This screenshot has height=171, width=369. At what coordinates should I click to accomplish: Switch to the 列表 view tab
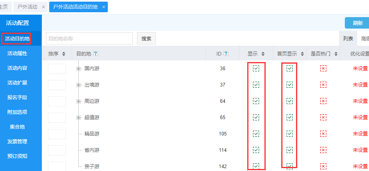point(348,39)
